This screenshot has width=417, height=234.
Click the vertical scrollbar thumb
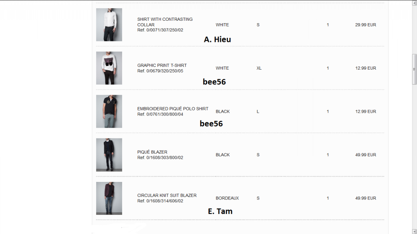[x=415, y=69]
